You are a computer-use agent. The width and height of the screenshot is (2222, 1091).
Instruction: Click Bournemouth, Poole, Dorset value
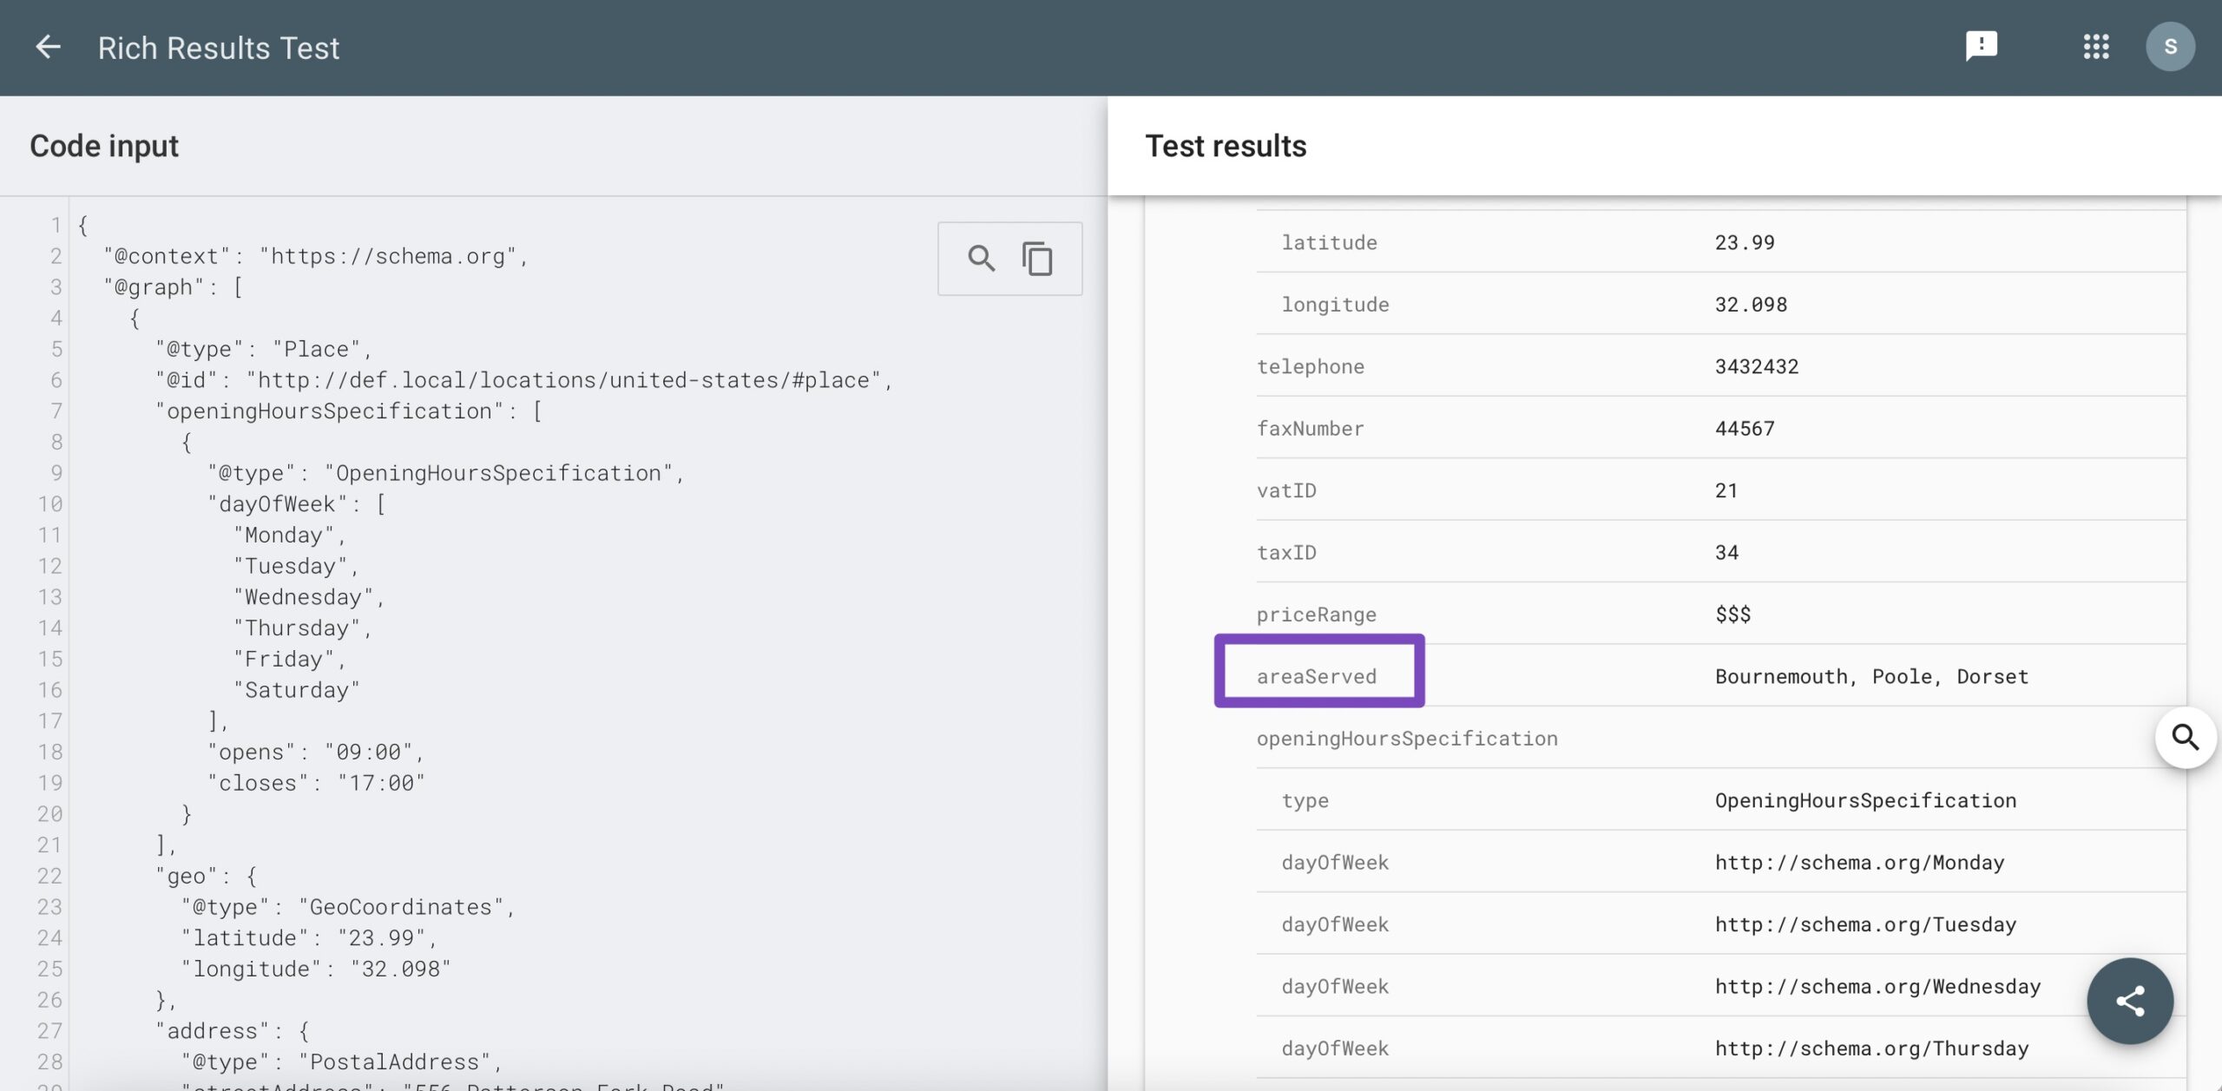tap(1871, 677)
